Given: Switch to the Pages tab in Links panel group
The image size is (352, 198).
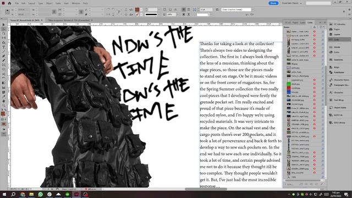Looking at the screenshot, I should click(295, 23).
